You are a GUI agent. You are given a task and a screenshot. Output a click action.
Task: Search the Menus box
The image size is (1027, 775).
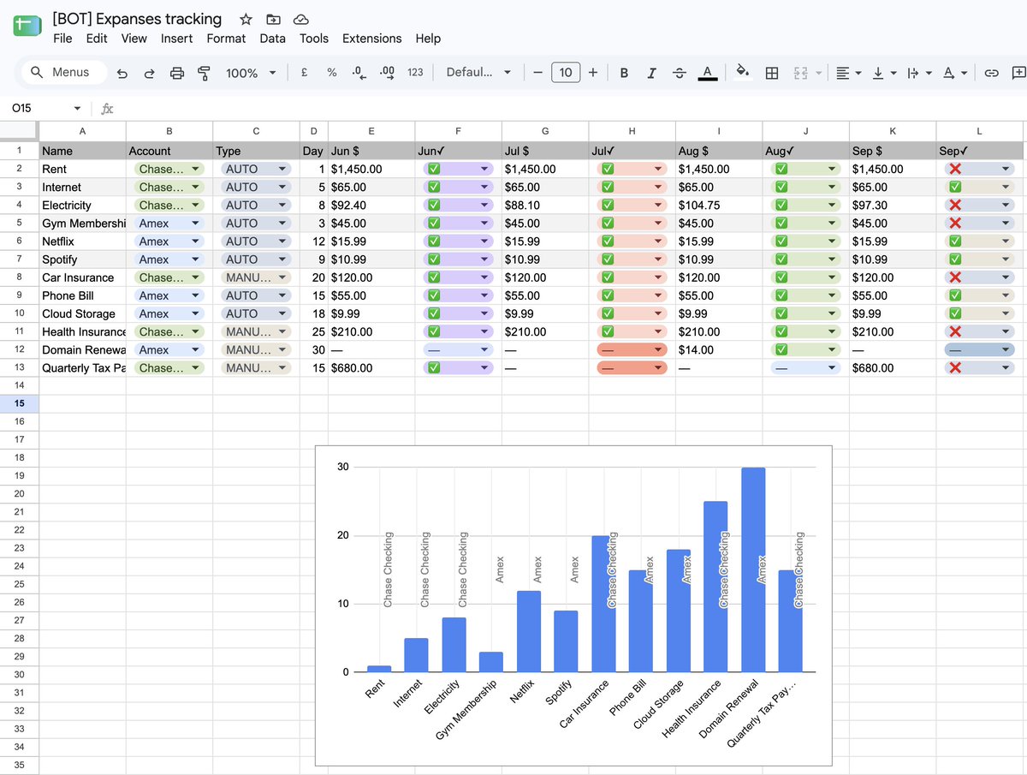point(63,73)
